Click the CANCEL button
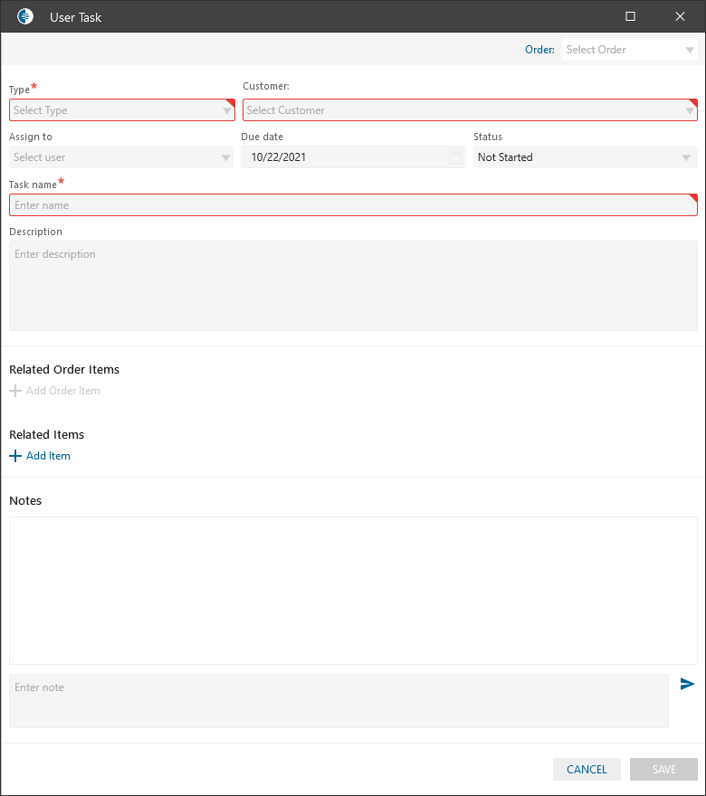 click(587, 769)
